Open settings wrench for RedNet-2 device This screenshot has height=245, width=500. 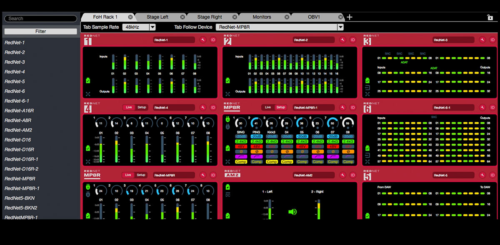coord(343,40)
